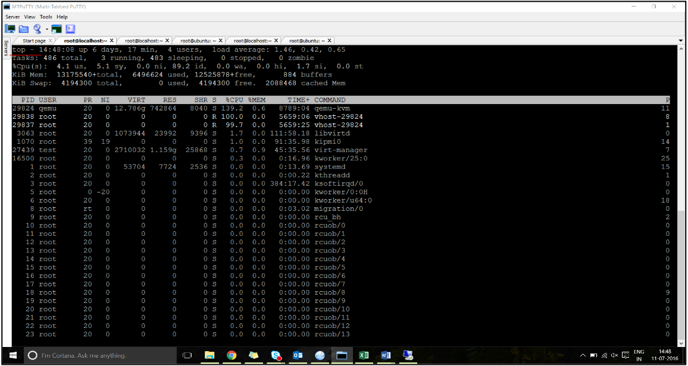Screen dimensions: 688x366
Task: Click the Cortana search box
Action: (x=100, y=355)
